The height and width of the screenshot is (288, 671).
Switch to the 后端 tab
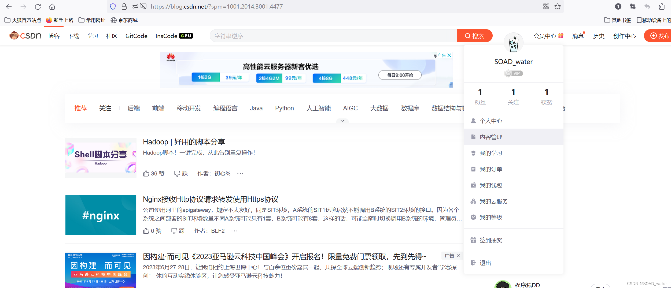(134, 108)
